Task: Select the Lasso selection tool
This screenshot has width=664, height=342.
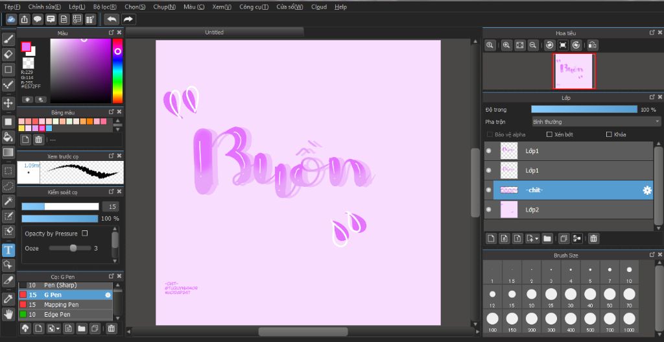Action: point(8,186)
